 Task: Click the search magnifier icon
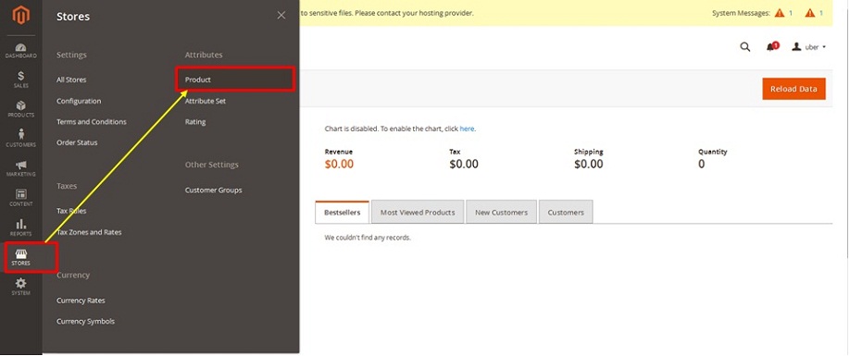(745, 47)
